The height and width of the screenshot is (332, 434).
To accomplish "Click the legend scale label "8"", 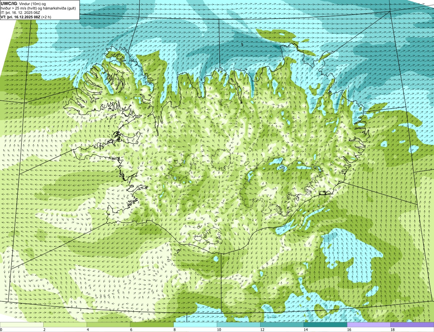I will click(175, 330).
